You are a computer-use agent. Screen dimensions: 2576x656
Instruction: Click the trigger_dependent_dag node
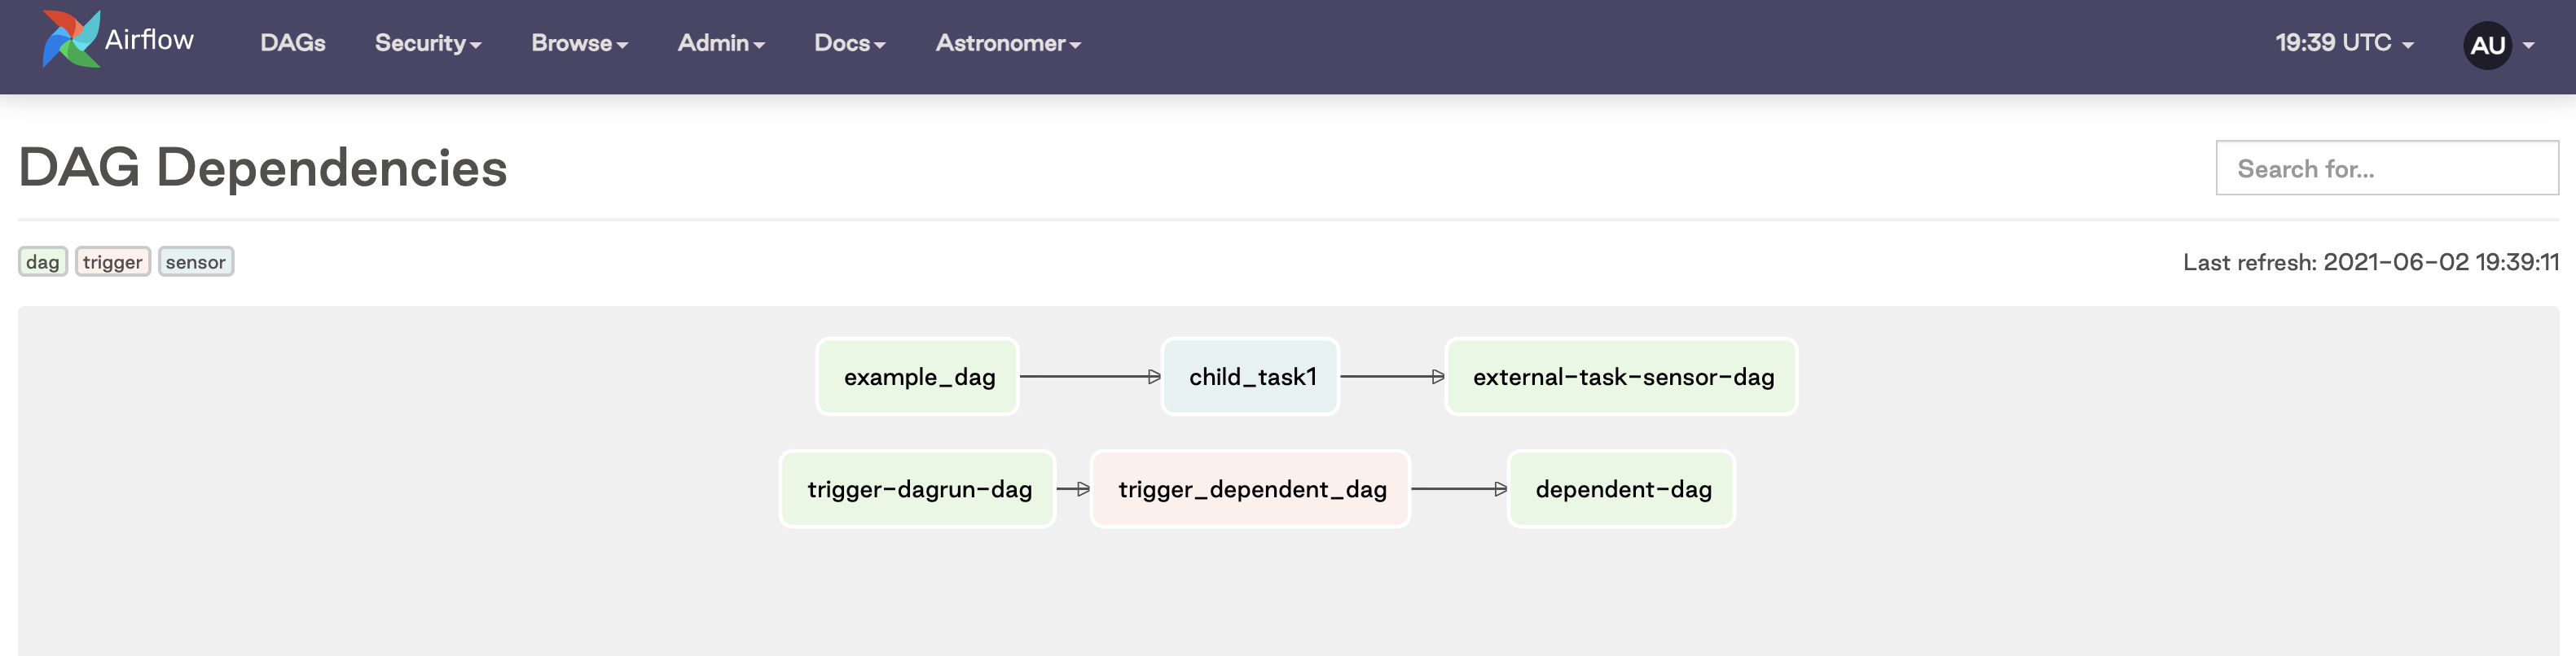click(x=1250, y=488)
